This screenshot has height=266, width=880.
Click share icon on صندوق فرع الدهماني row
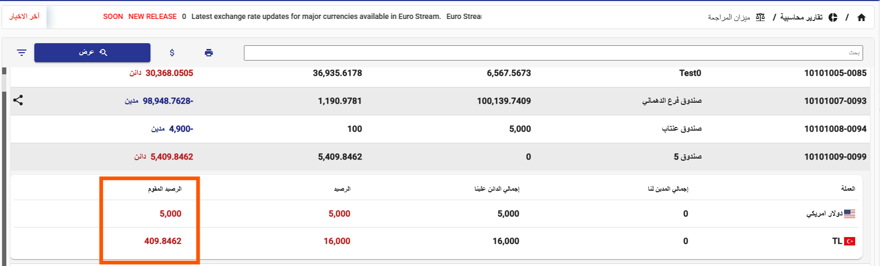[x=18, y=100]
